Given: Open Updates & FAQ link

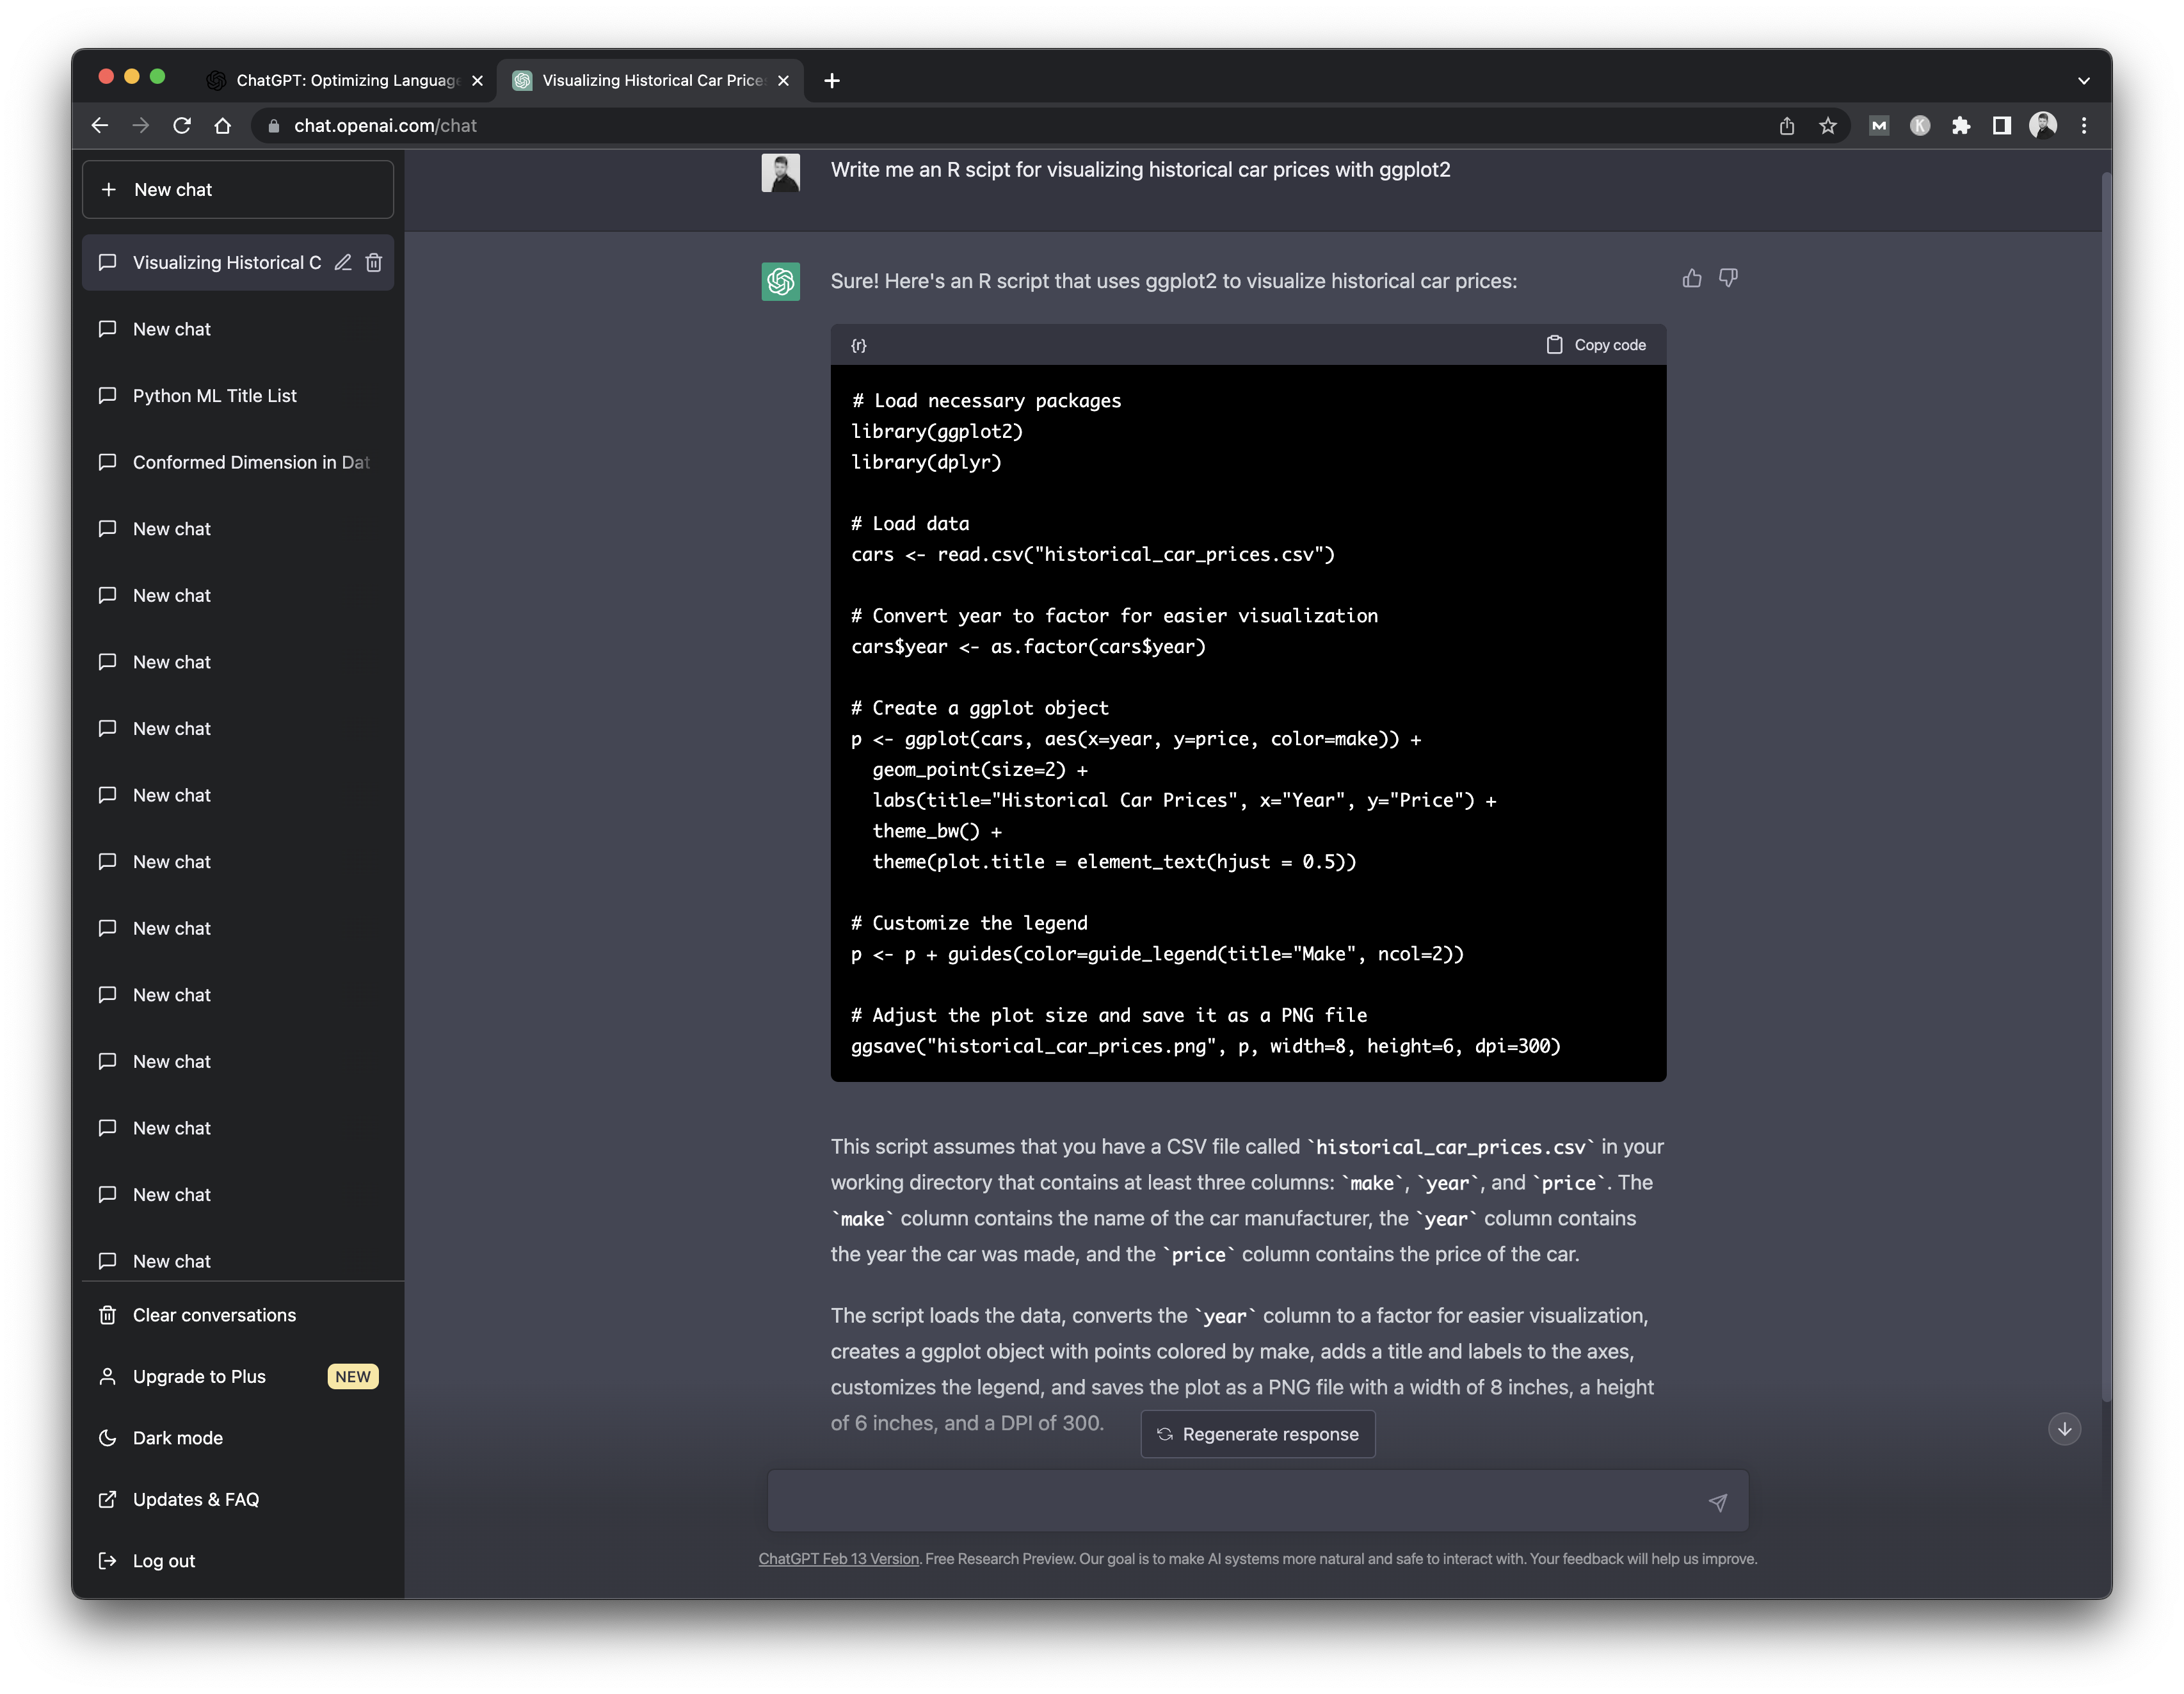Looking at the screenshot, I should (238, 1500).
